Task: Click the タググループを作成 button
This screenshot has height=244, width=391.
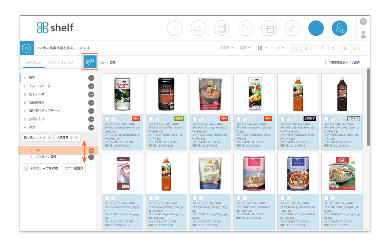Action: click(41, 168)
